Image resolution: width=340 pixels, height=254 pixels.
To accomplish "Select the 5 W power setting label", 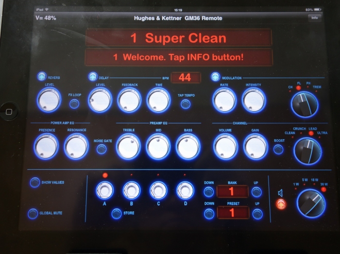I will 304,180.
